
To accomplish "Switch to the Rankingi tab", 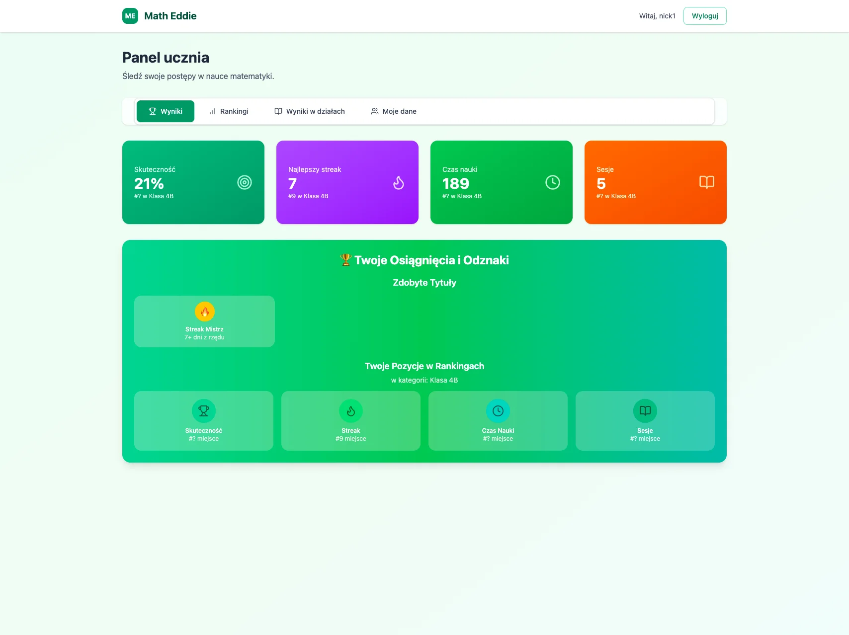I will coord(228,111).
